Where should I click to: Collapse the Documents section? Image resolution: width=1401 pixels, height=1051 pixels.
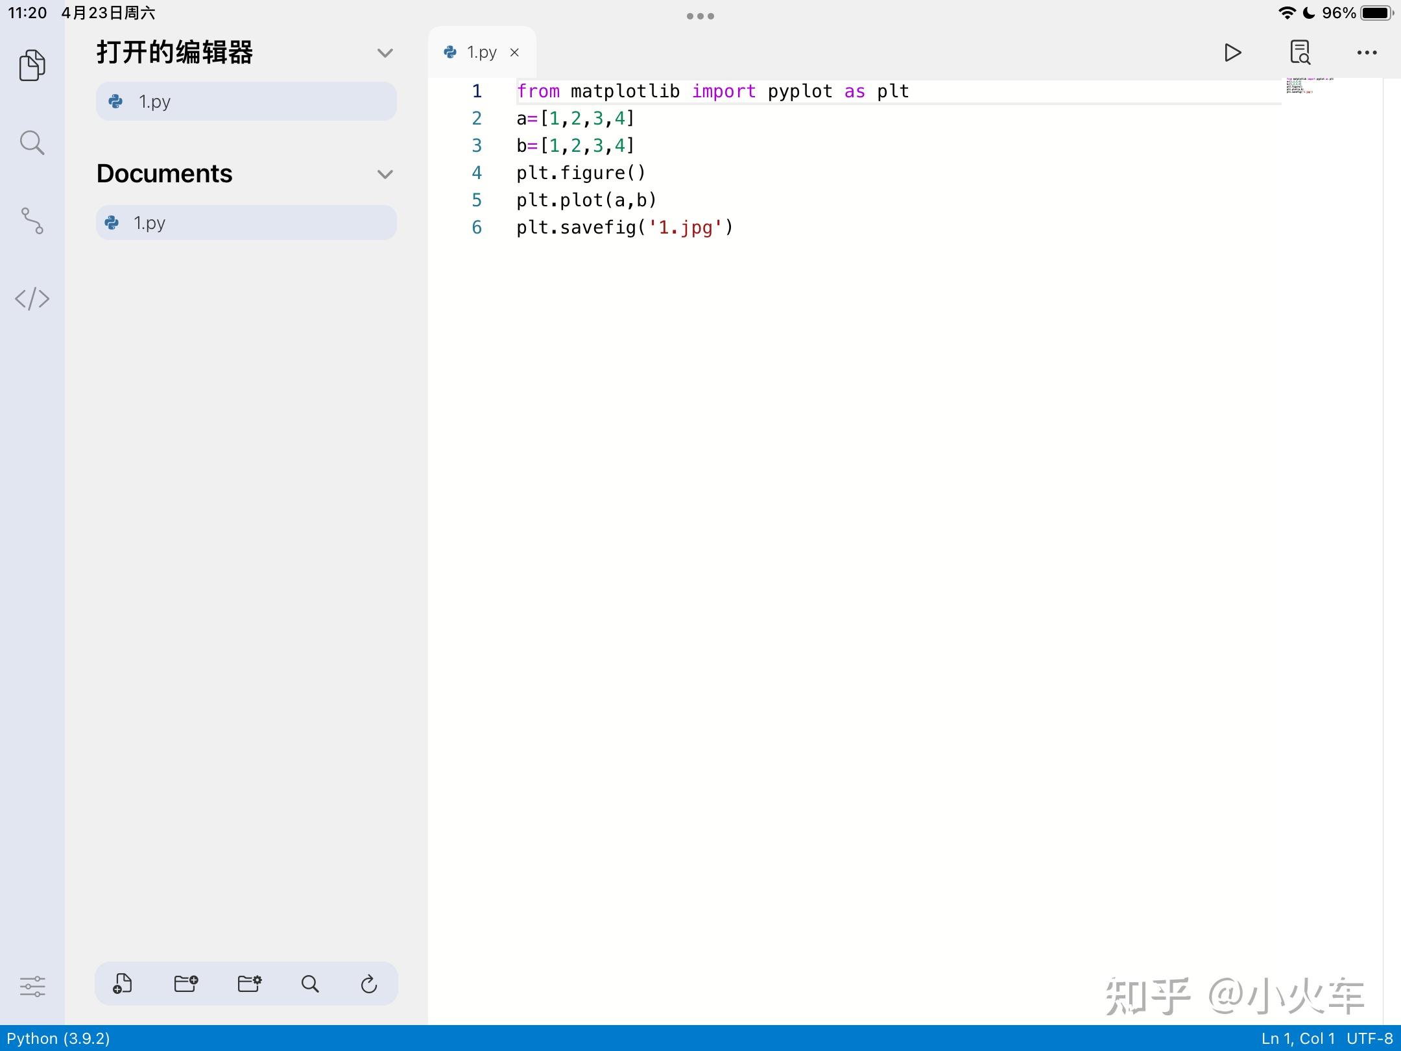(385, 174)
